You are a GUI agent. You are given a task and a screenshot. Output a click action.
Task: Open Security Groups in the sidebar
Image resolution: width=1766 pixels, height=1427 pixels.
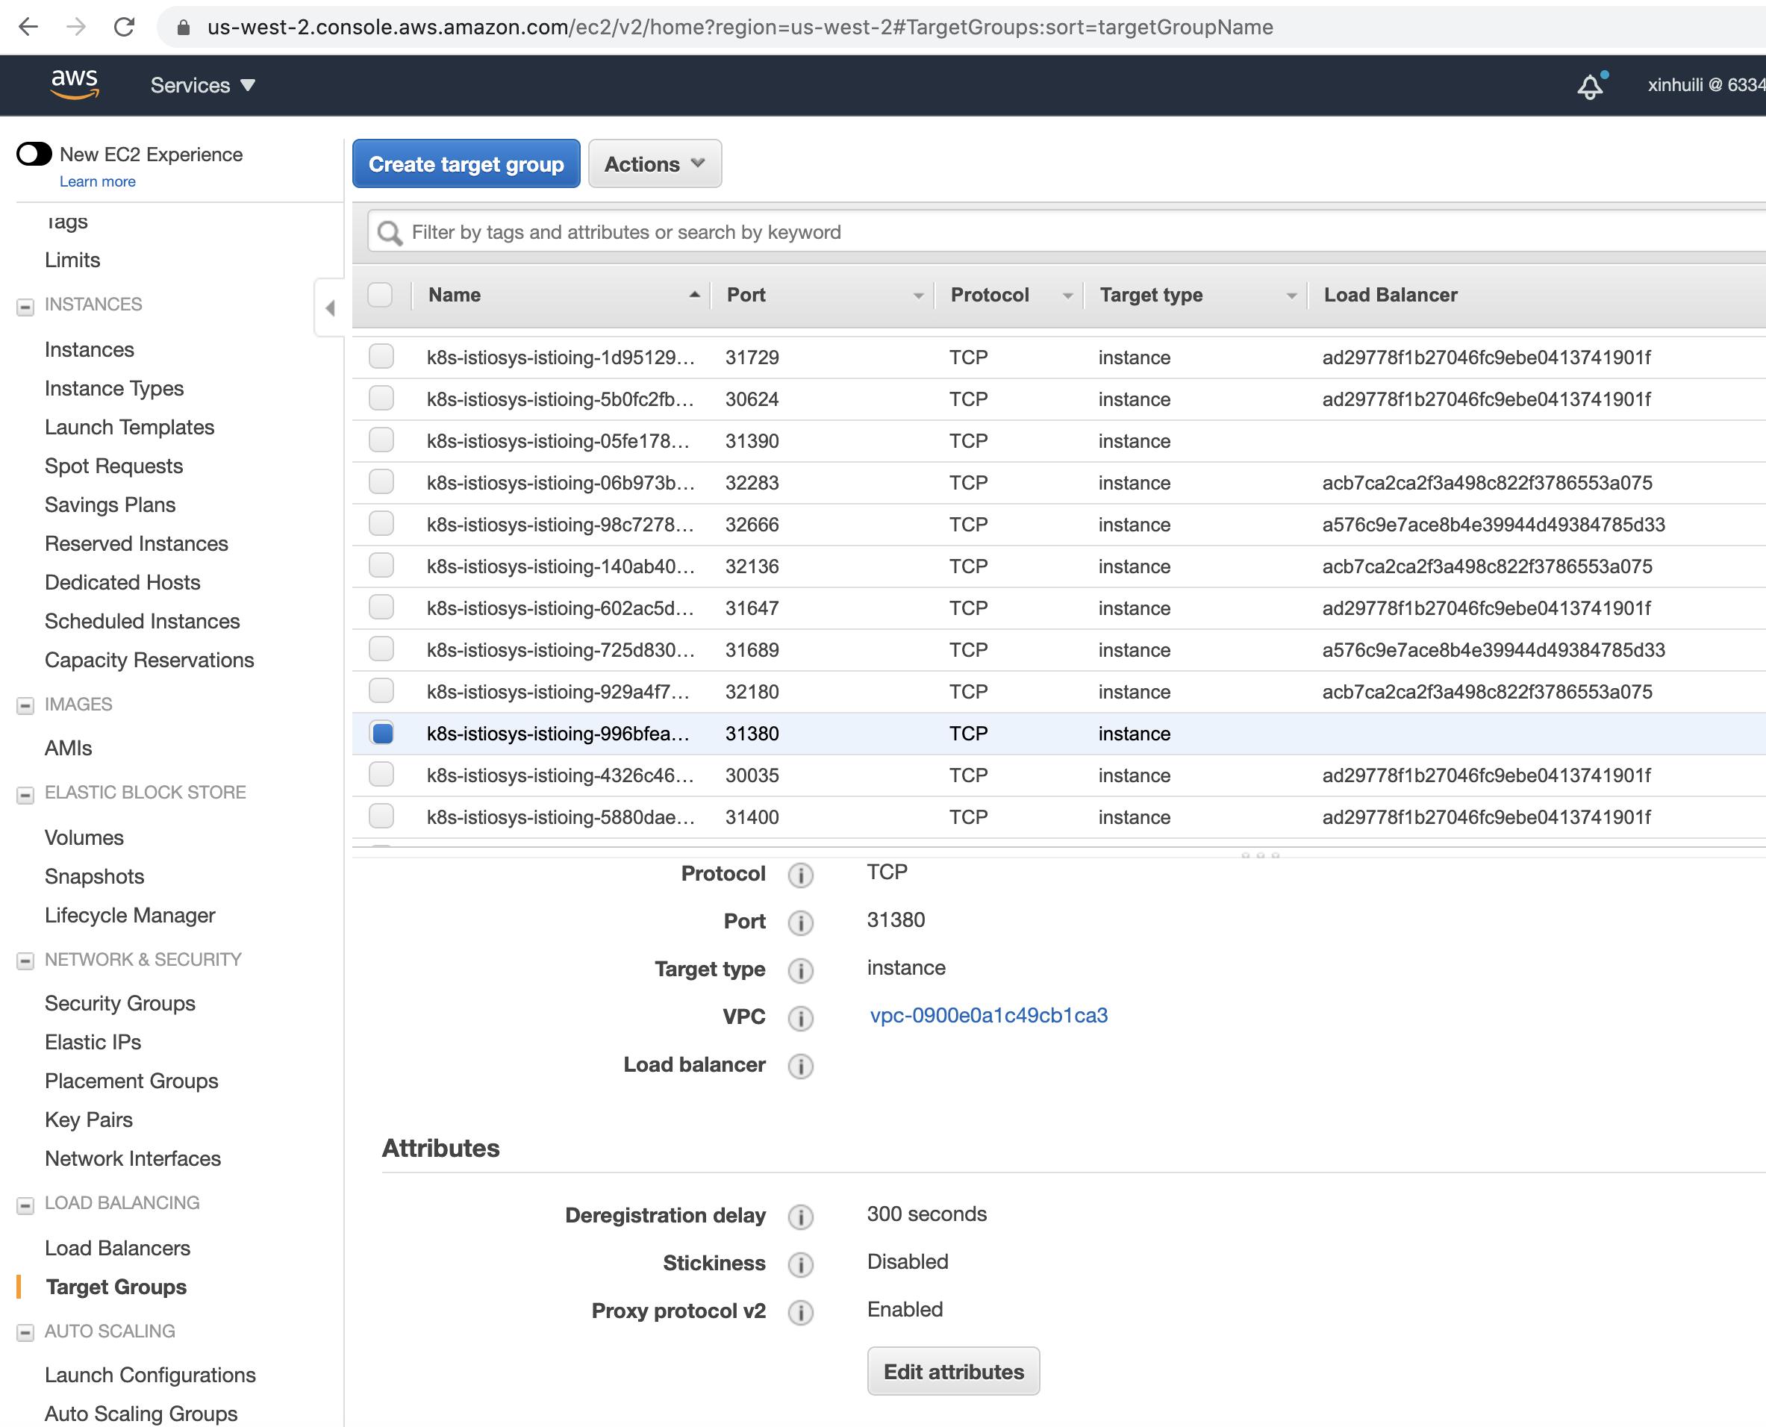[120, 1003]
